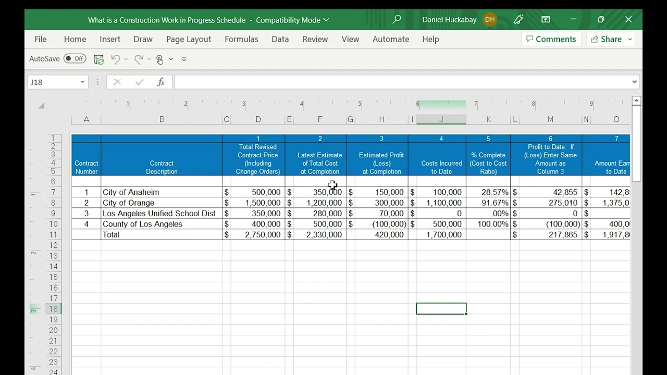Click the 91.67% complete cell
This screenshot has height=375, width=667.
[488, 203]
